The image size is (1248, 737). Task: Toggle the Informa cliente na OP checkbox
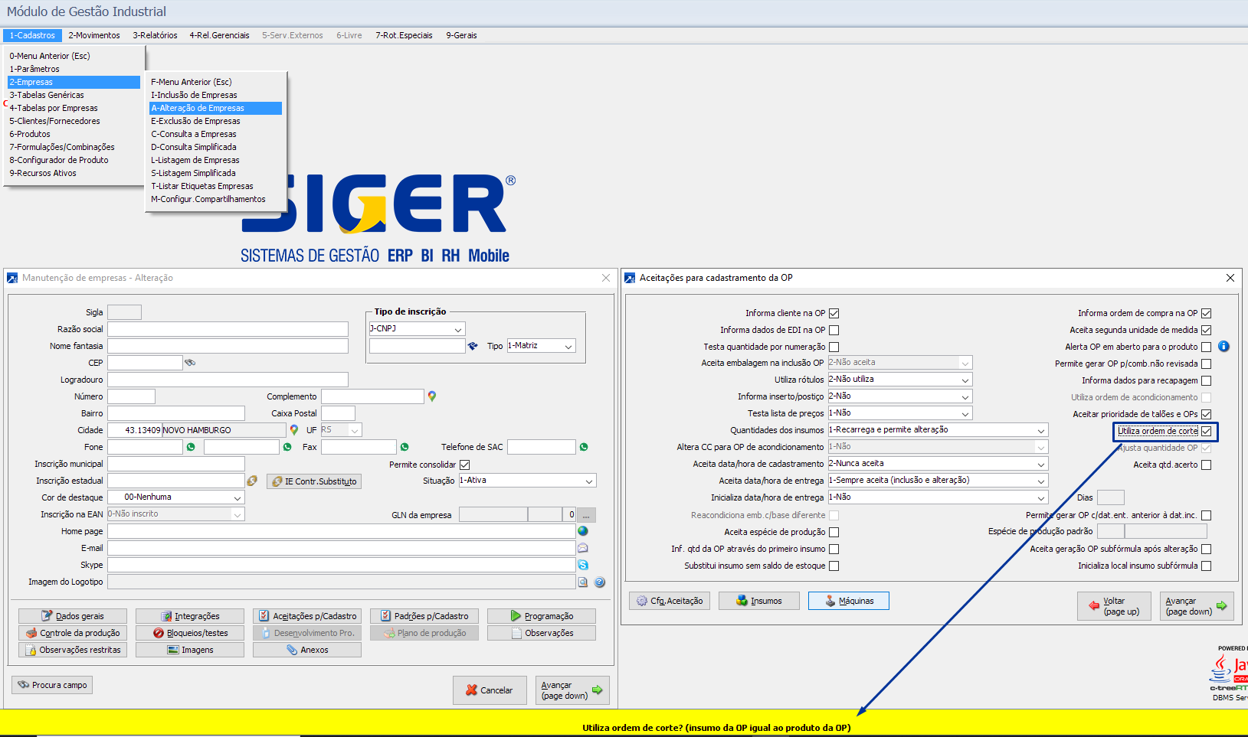click(834, 313)
